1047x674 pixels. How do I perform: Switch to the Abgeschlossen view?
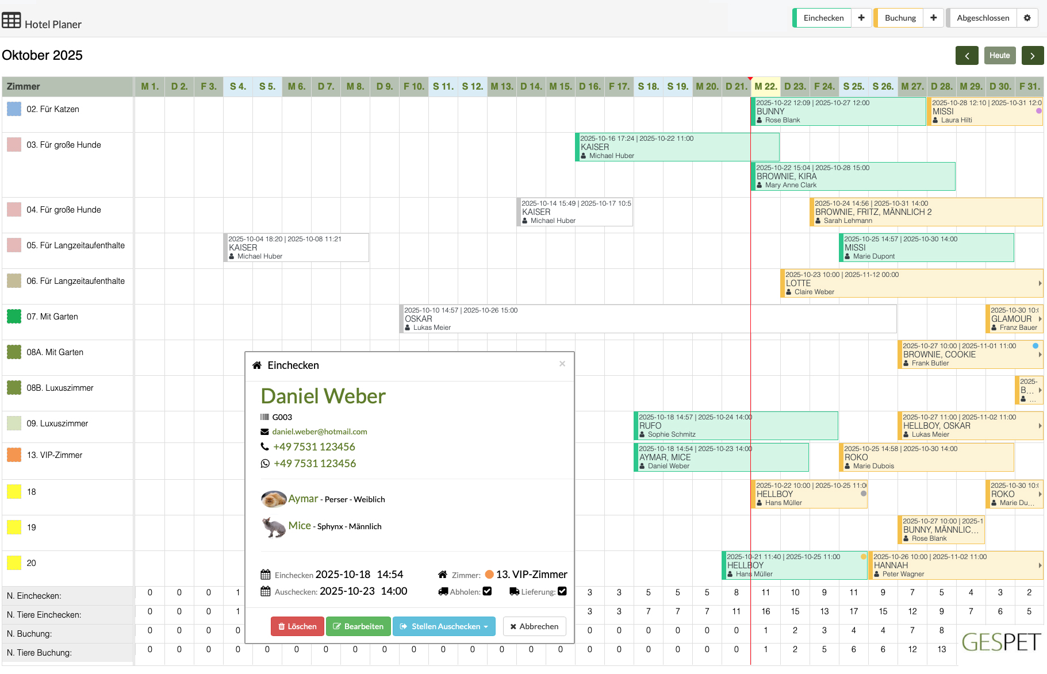coord(983,18)
